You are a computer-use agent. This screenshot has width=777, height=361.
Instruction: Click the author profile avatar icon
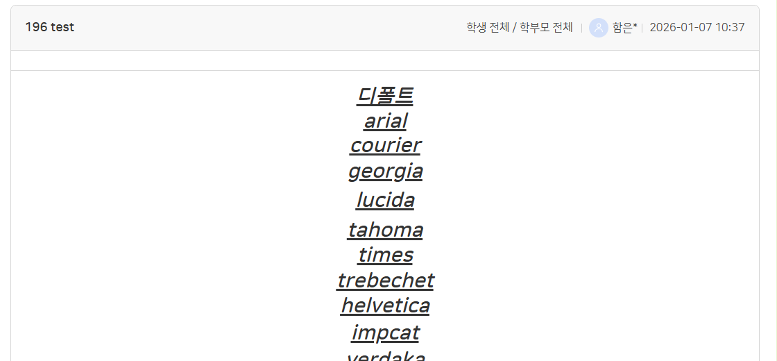(x=599, y=28)
